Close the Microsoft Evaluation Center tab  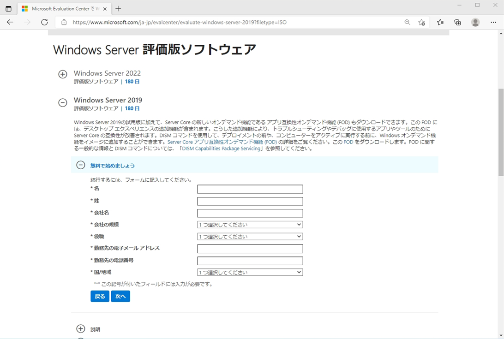point(105,9)
